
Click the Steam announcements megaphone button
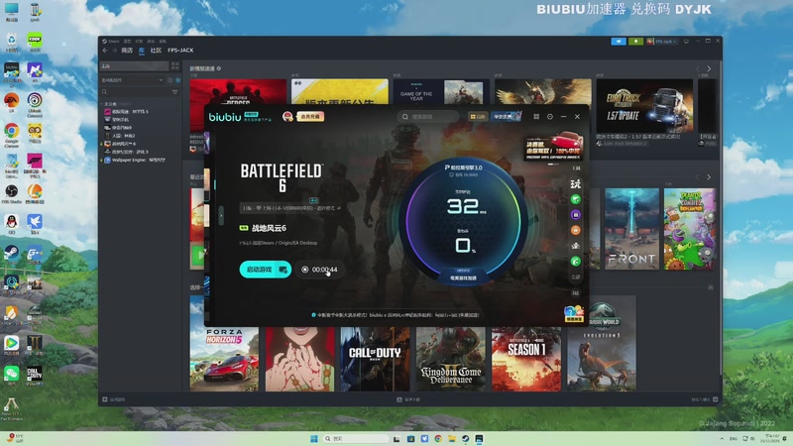[x=619, y=42]
